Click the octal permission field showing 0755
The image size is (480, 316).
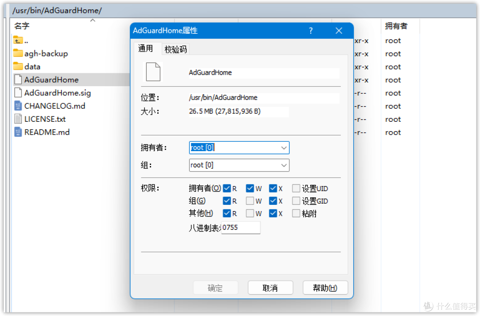point(240,227)
